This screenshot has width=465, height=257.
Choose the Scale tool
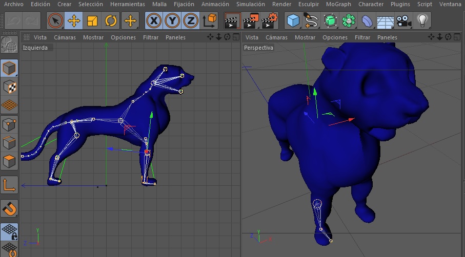(92, 21)
